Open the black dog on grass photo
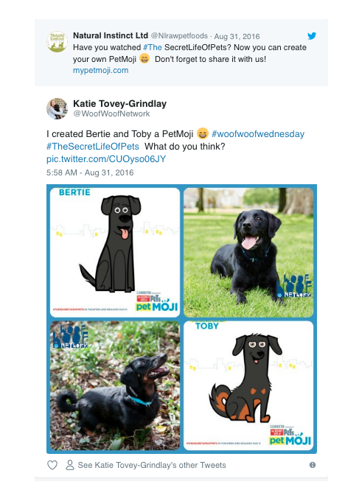The width and height of the screenshot is (345, 490). click(248, 253)
